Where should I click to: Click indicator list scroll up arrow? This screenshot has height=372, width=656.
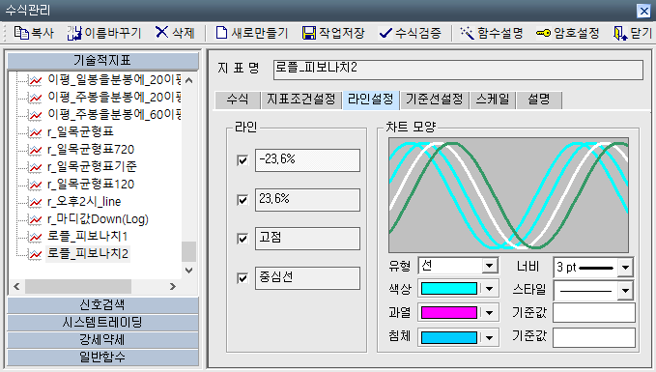coord(189,80)
